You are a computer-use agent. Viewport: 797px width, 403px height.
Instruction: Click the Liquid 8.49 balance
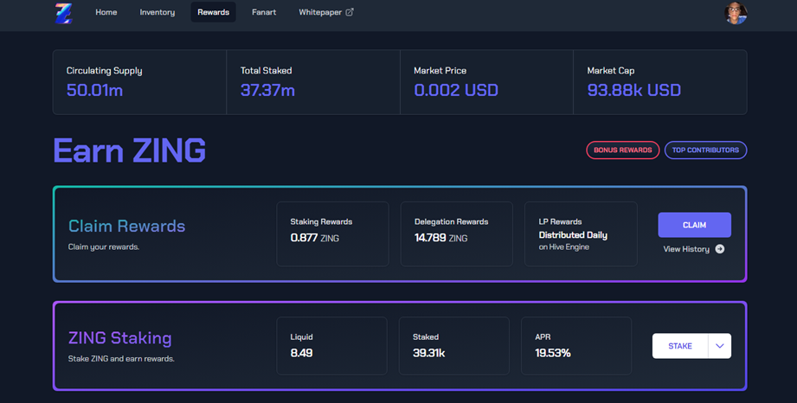tap(301, 353)
